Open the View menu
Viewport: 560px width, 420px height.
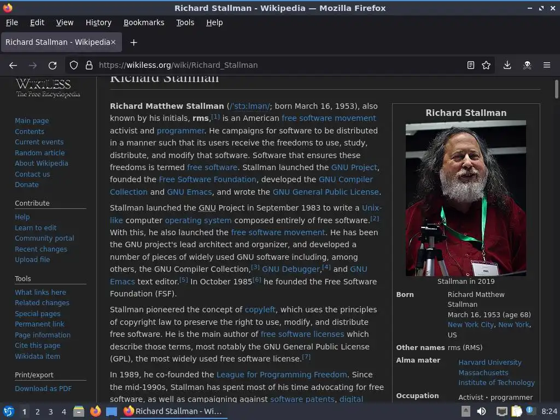click(65, 22)
